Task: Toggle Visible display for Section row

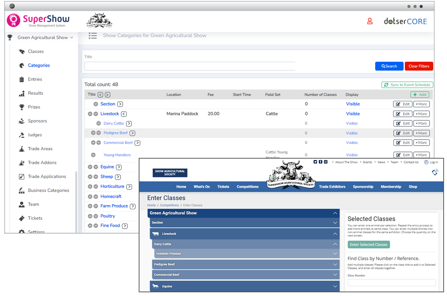Action: coord(353,104)
